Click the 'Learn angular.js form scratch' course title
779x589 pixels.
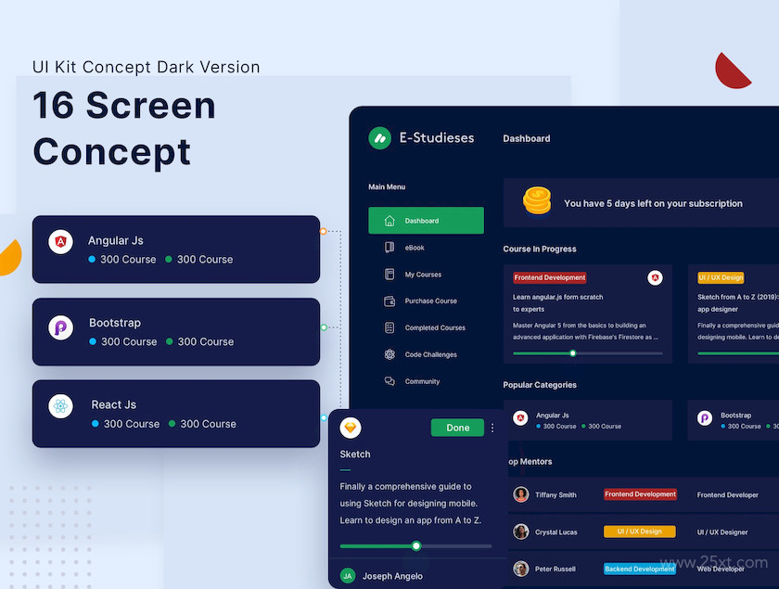557,302
